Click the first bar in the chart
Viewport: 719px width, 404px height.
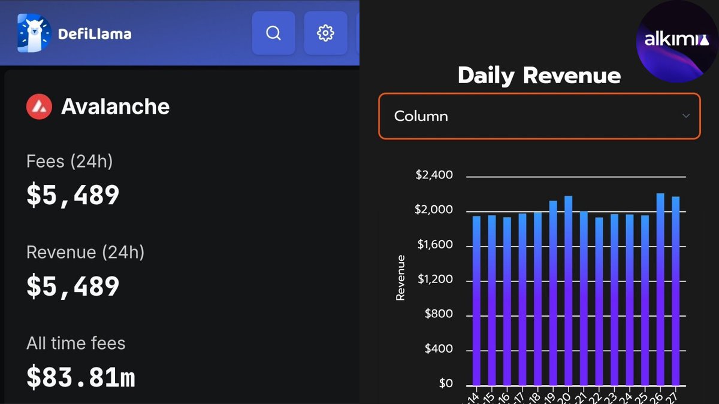pyautogui.click(x=476, y=300)
